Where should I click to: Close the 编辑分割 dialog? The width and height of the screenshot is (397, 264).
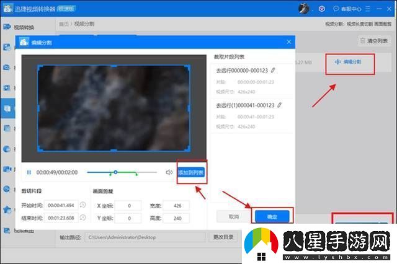(289, 42)
